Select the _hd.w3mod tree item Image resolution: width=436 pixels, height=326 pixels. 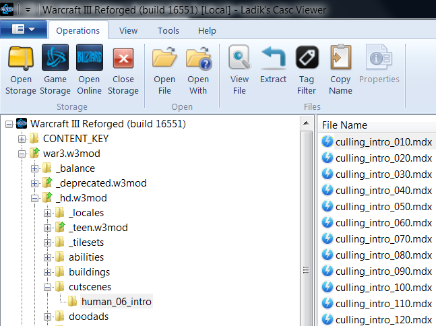(x=81, y=198)
